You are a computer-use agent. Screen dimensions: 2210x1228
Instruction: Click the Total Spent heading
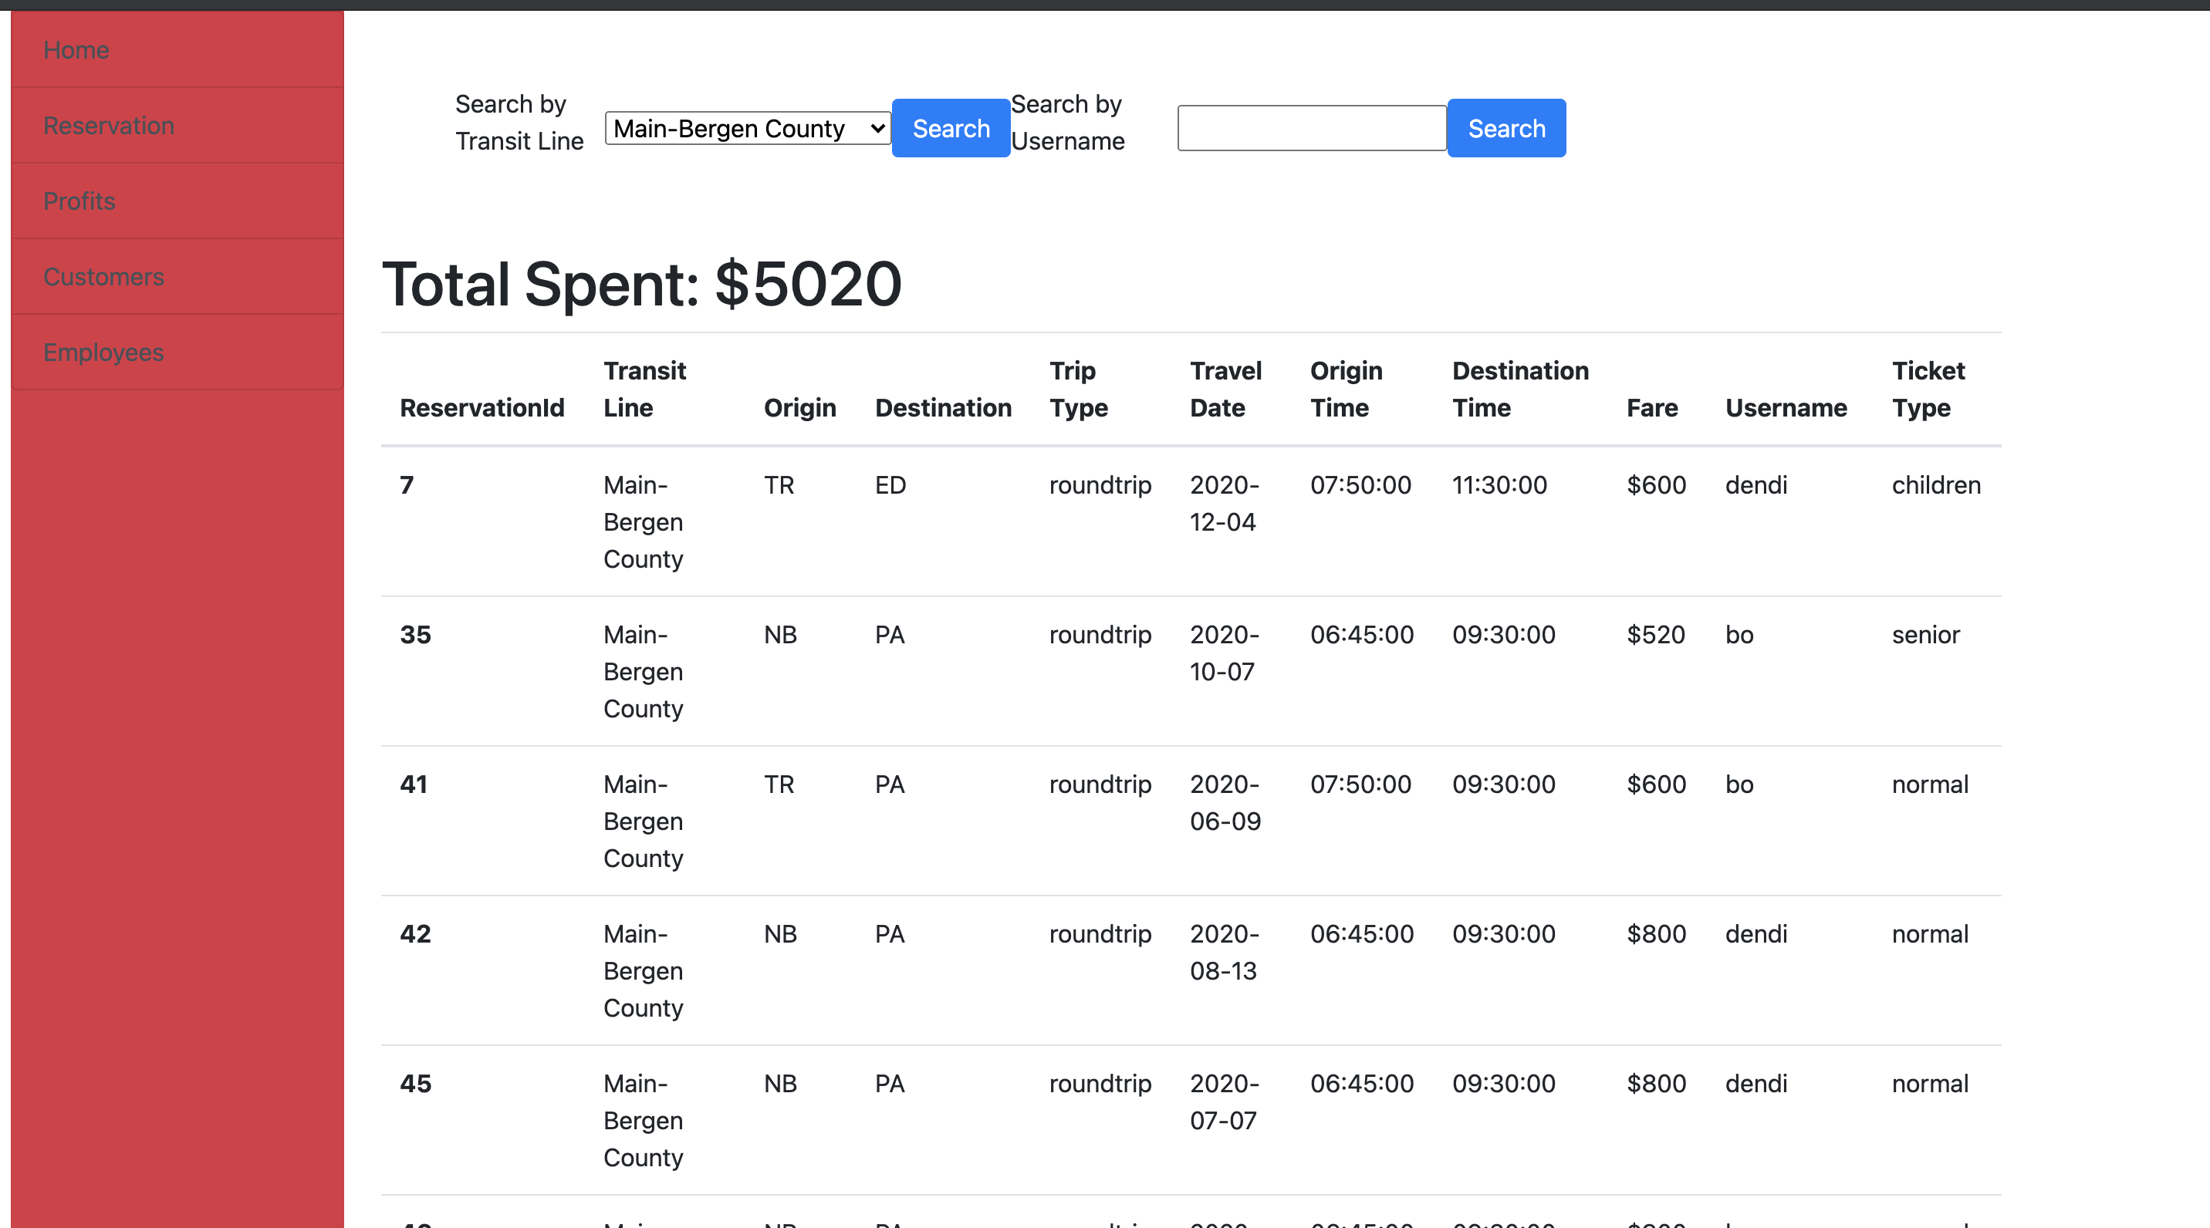click(x=642, y=284)
